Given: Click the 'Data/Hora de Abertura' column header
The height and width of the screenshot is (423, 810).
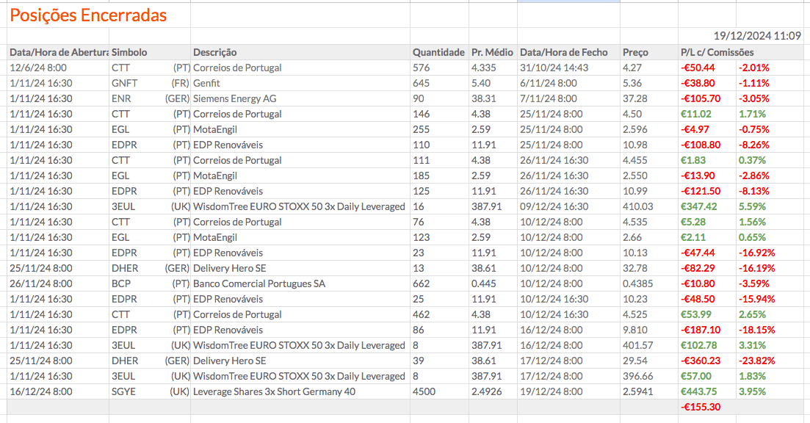Looking at the screenshot, I should pos(59,52).
